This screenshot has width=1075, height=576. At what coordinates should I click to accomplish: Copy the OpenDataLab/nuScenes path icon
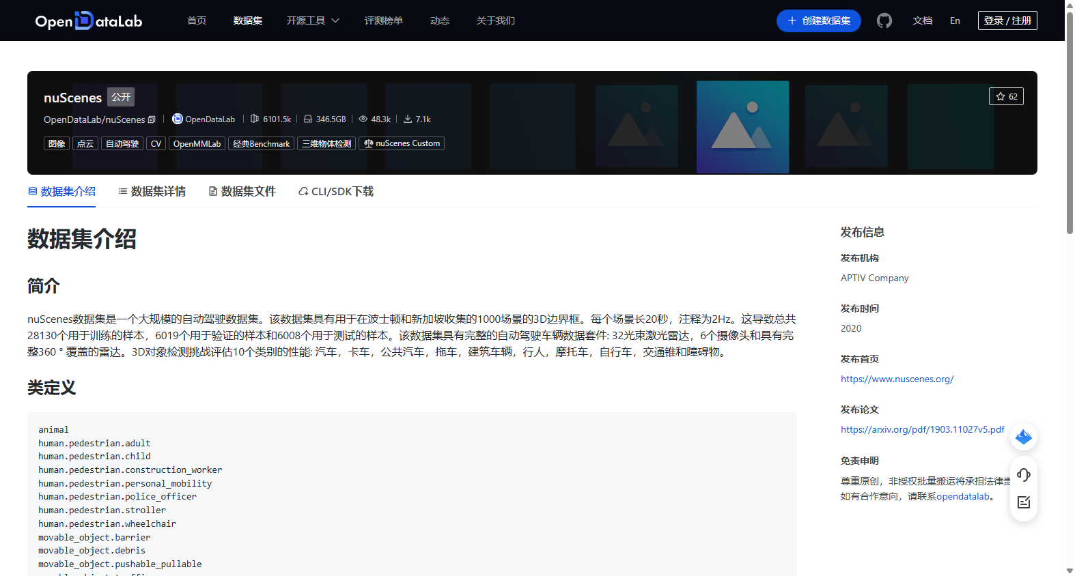(x=152, y=119)
